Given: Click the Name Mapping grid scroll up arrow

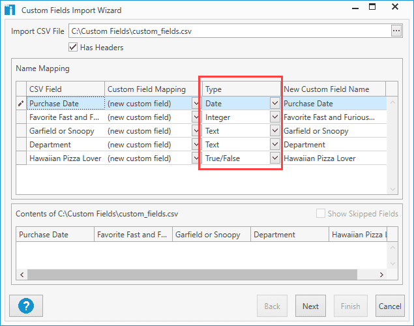Looking at the screenshot, I should click(392, 102).
